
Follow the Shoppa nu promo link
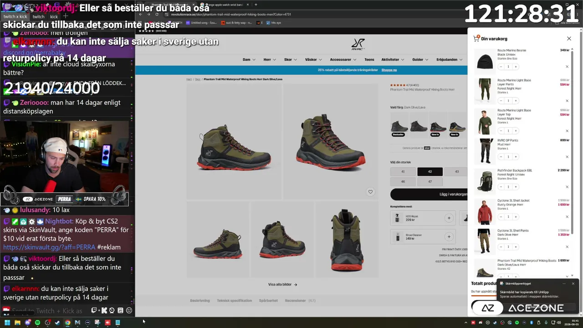389,70
